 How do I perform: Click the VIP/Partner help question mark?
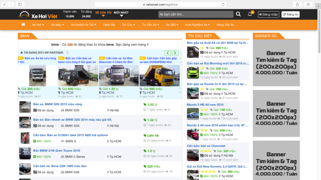(67, 52)
